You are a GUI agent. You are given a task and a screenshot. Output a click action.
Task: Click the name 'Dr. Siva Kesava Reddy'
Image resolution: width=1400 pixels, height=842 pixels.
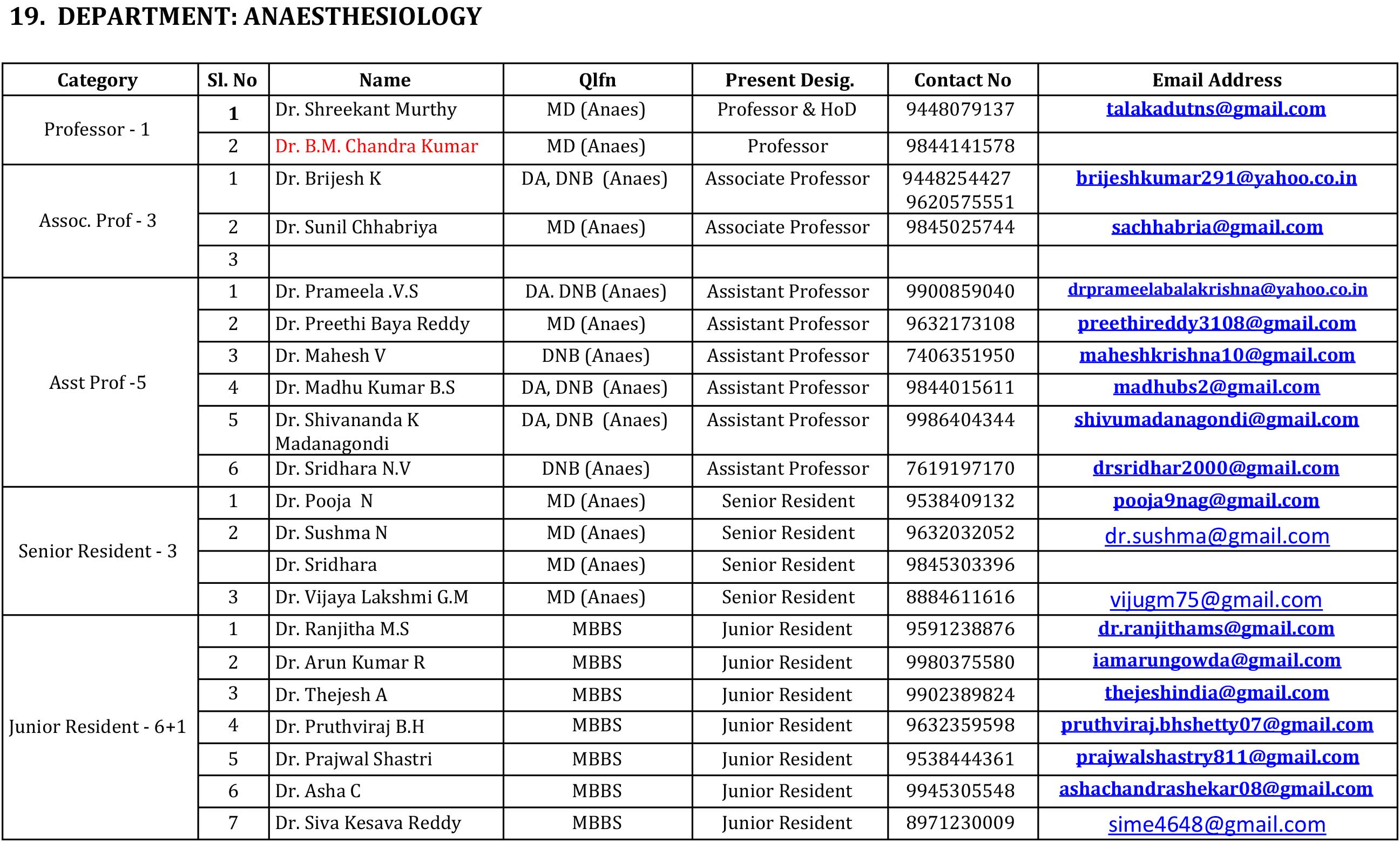pos(368,823)
